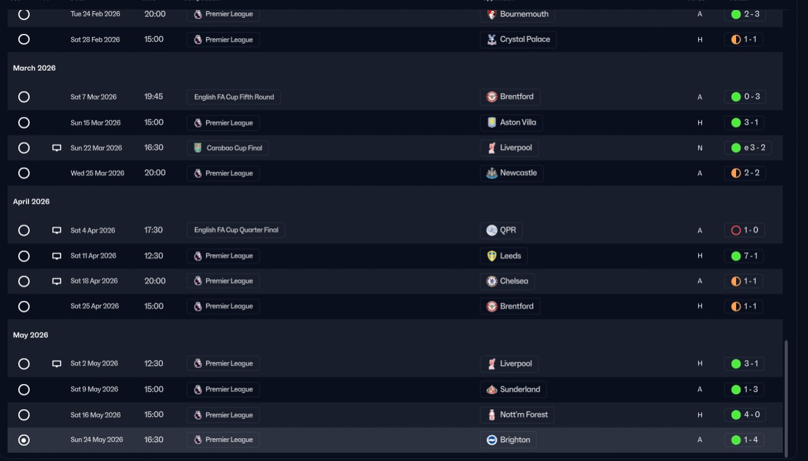Open English FA Cup Fifth Round competition

pyautogui.click(x=234, y=97)
